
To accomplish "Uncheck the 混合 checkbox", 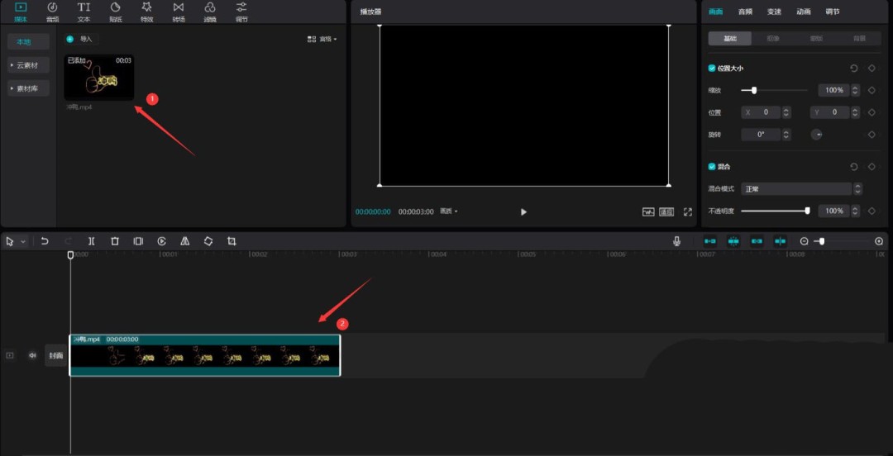I will (x=712, y=167).
